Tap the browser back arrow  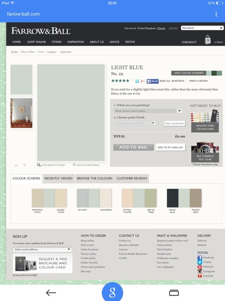[x=51, y=292]
